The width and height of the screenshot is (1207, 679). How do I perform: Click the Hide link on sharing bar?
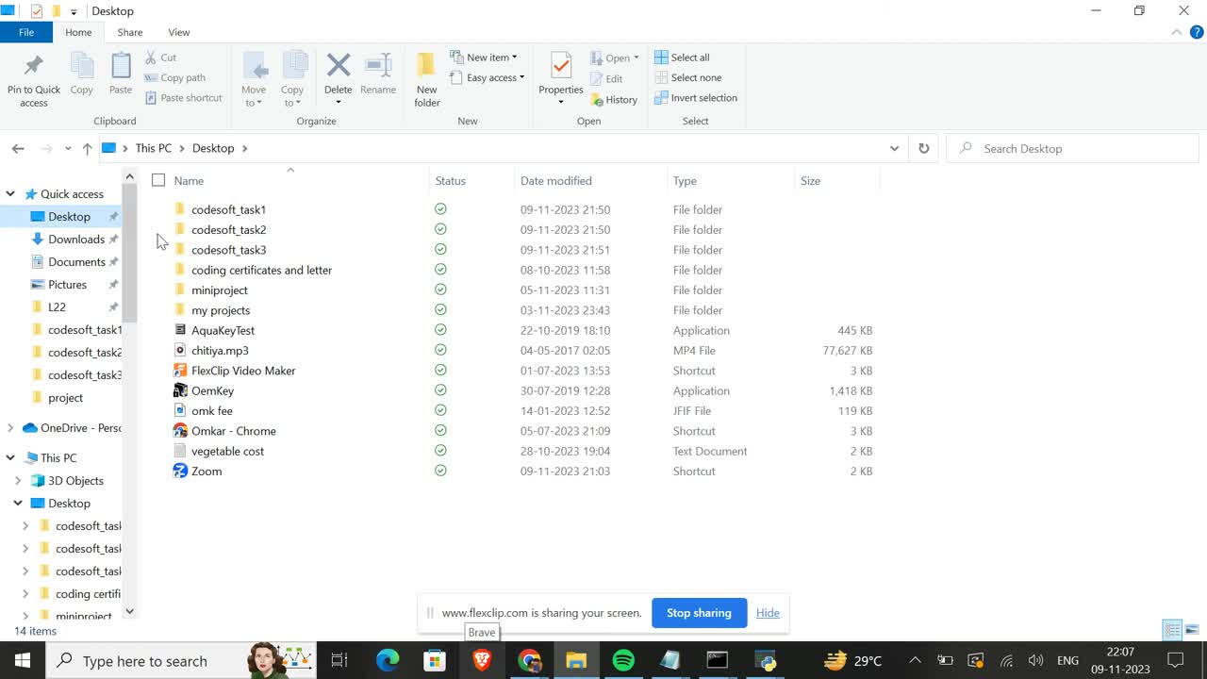tap(768, 613)
